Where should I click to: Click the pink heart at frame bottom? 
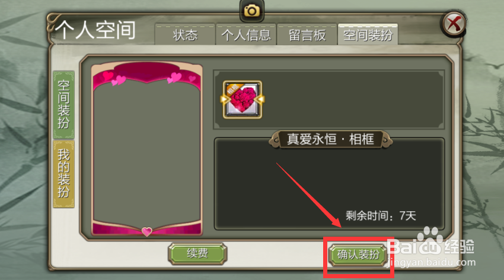click(147, 231)
